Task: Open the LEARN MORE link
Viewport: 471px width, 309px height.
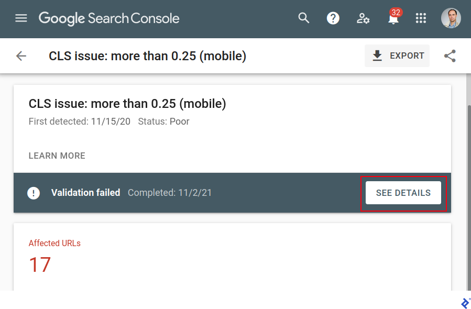Action: (x=57, y=156)
